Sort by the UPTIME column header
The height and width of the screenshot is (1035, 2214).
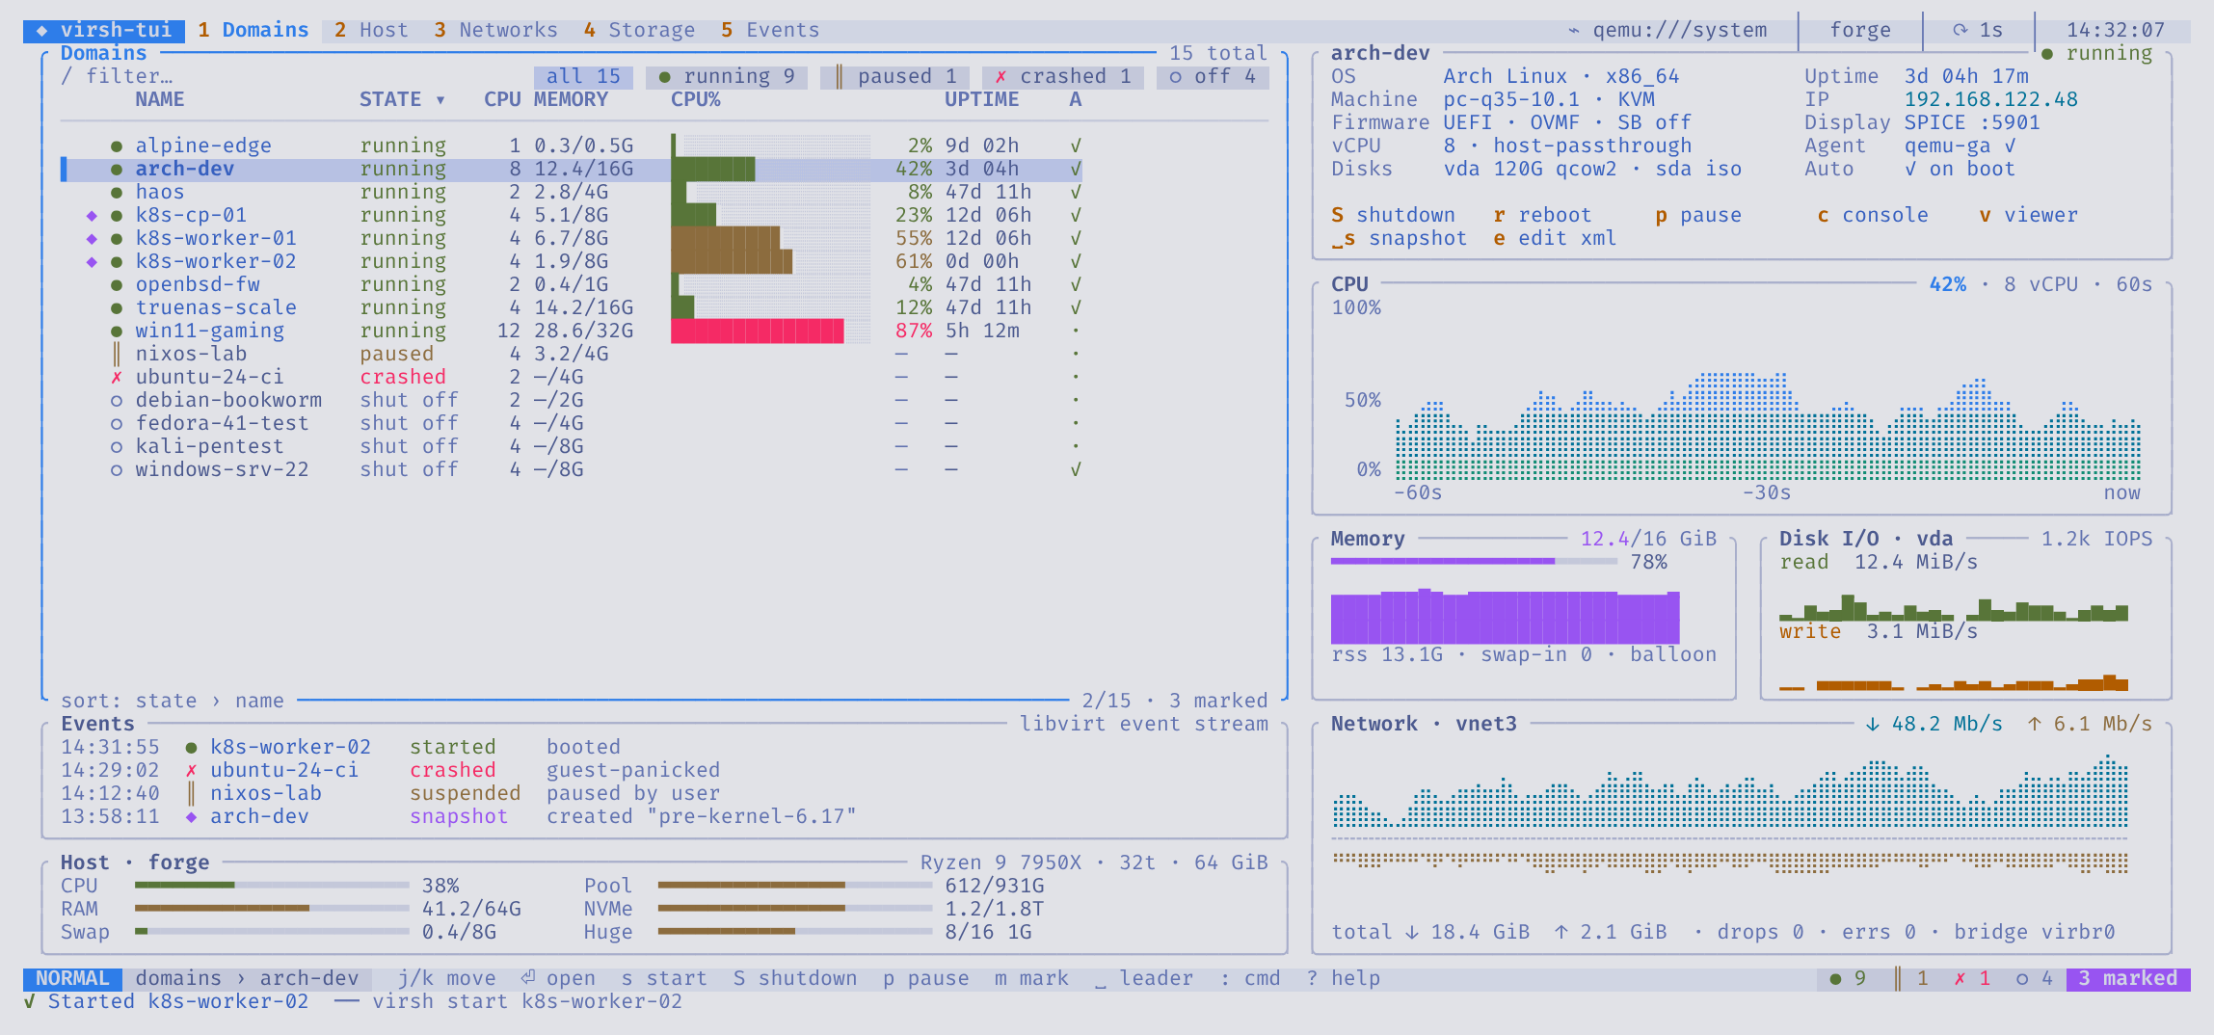click(981, 99)
